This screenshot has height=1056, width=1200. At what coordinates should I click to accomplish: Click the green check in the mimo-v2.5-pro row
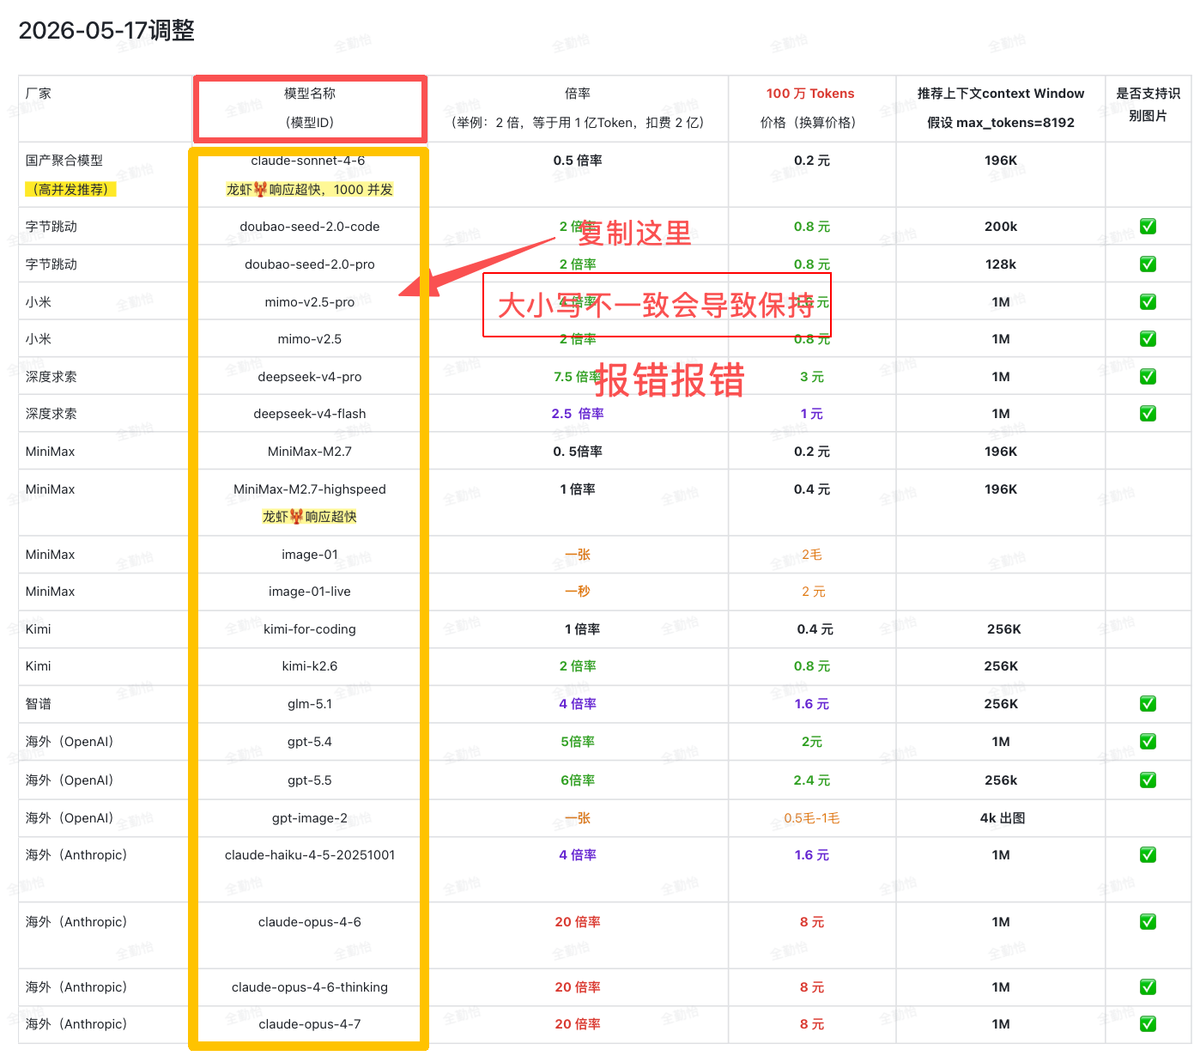coord(1148,302)
